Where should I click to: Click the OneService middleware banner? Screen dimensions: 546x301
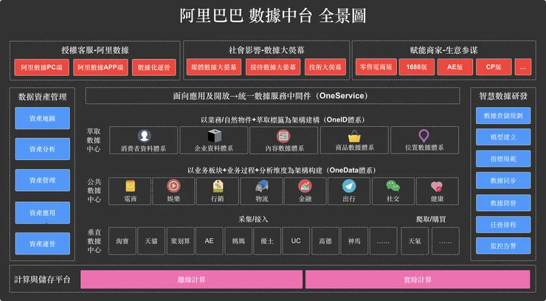point(272,96)
